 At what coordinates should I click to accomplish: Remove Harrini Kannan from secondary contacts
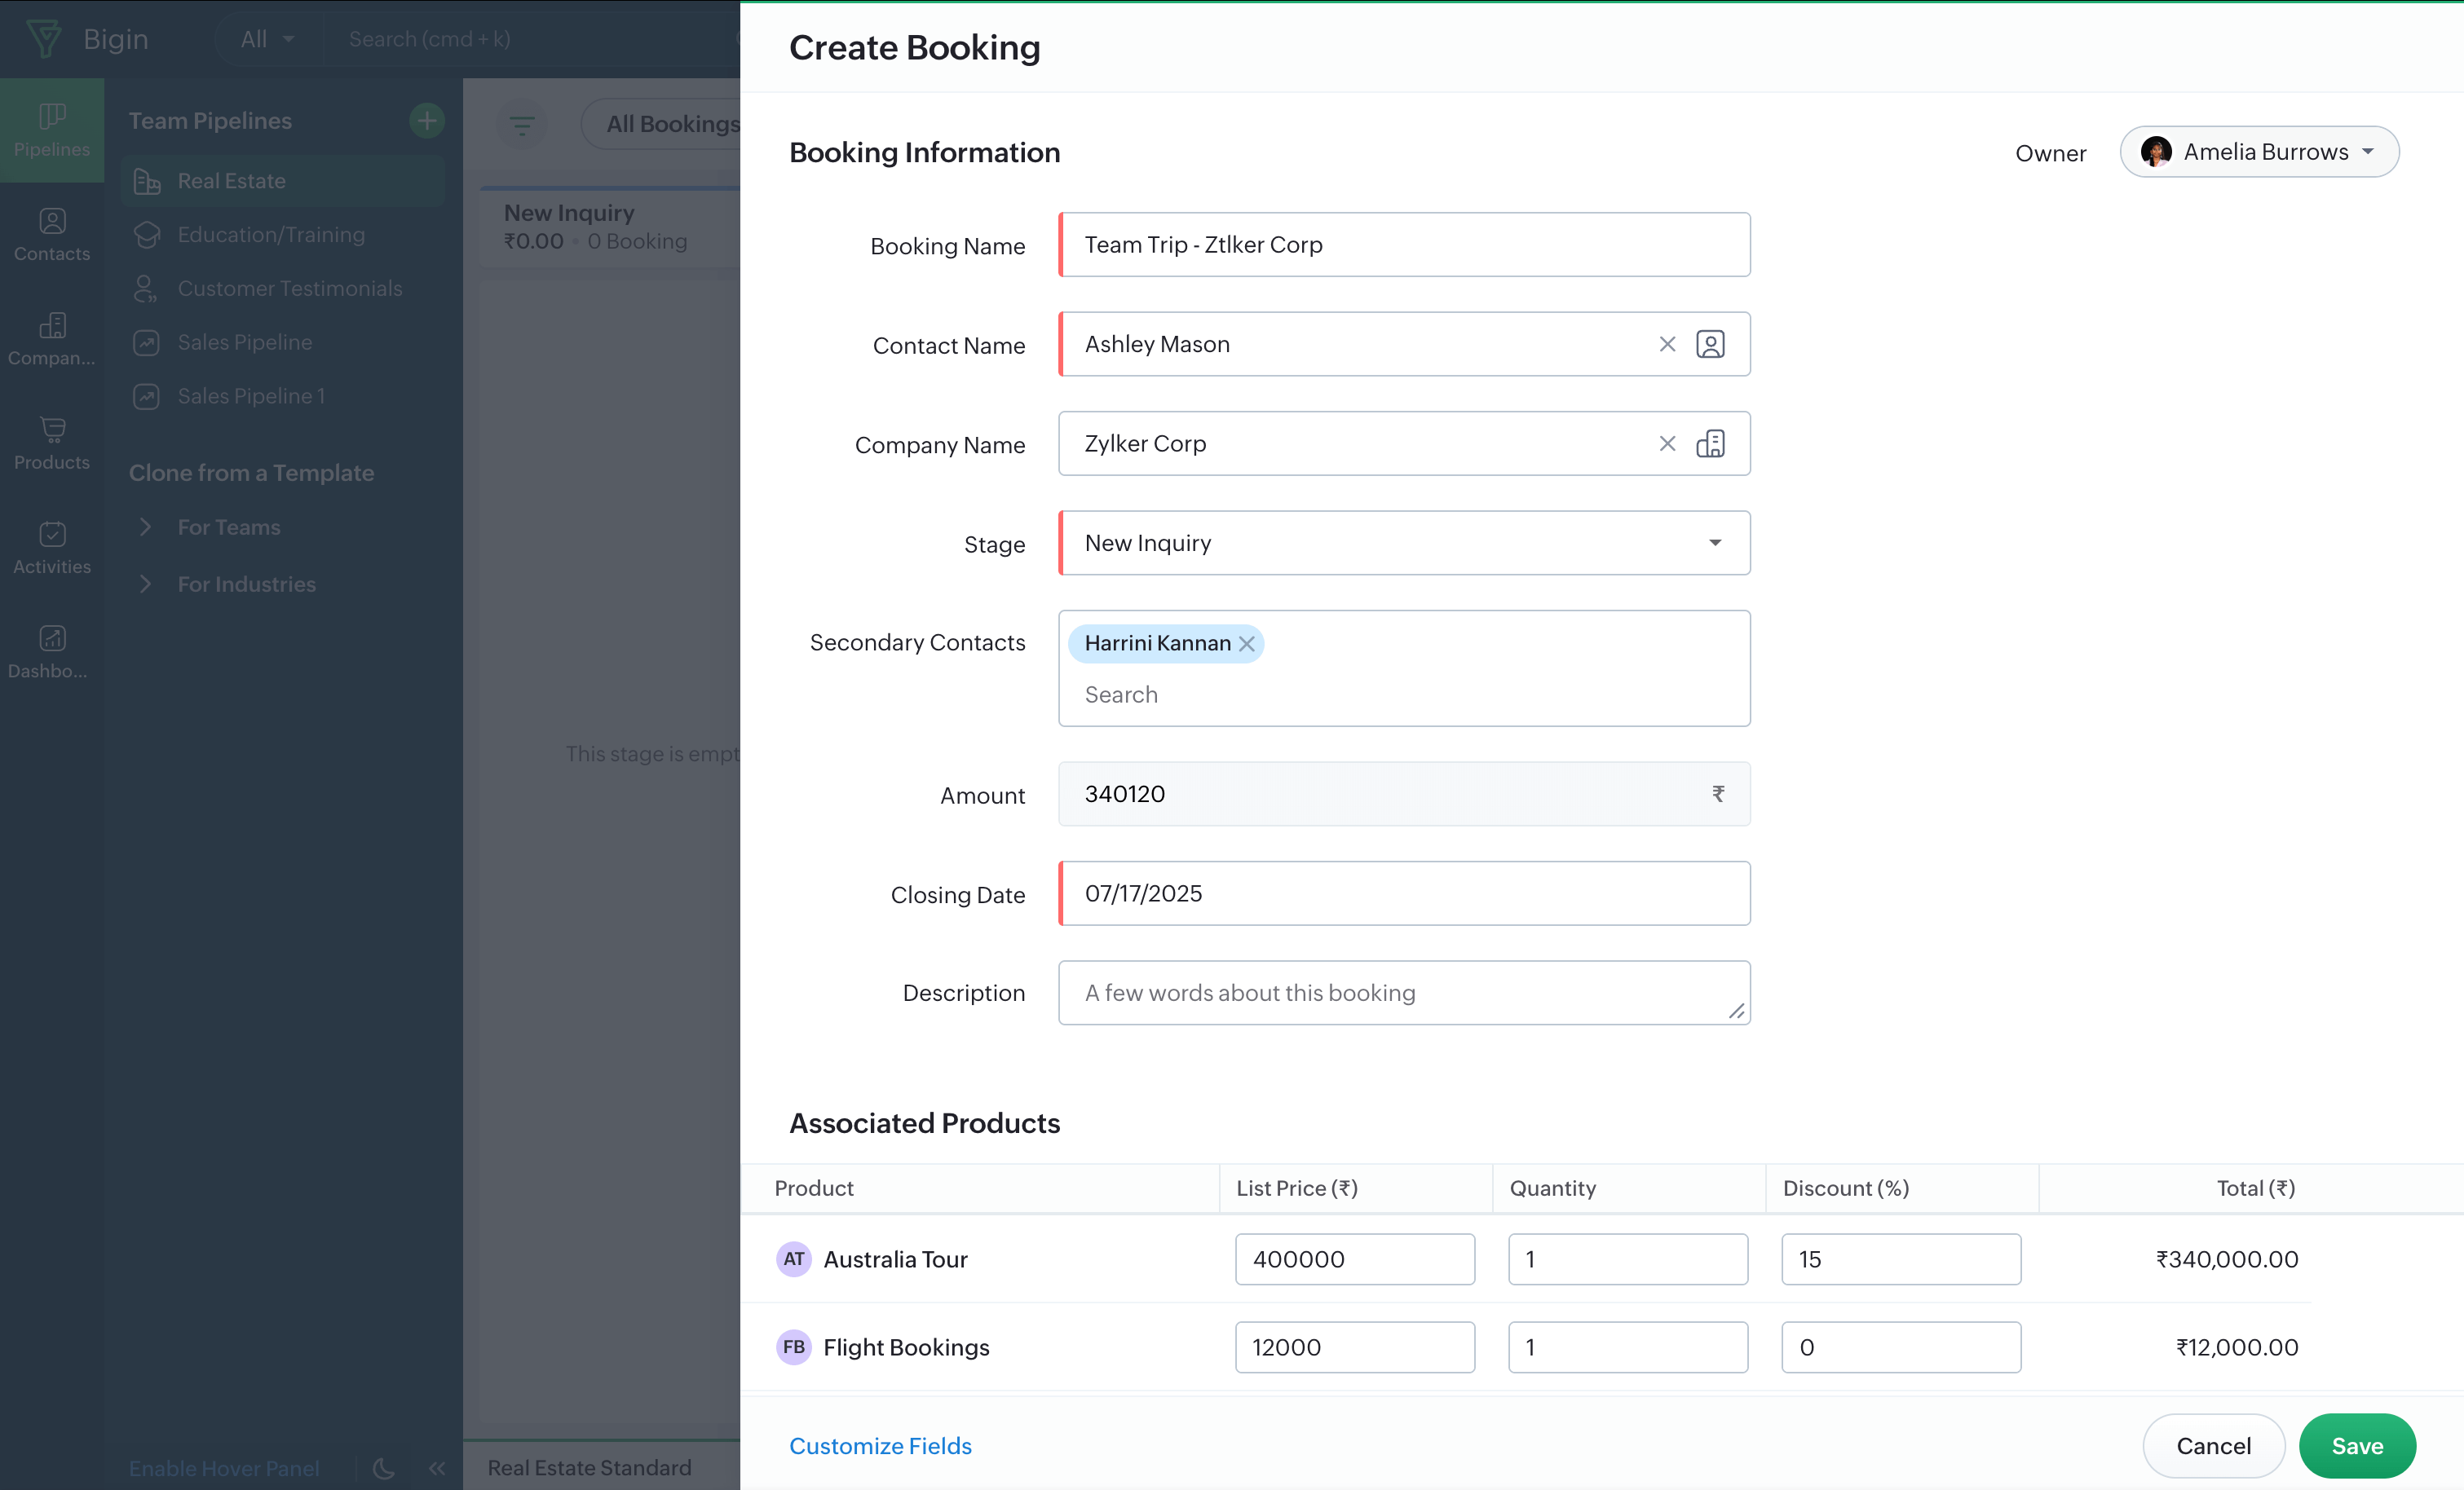pyautogui.click(x=1247, y=644)
